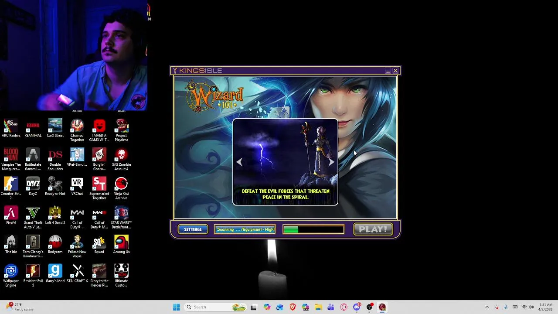Show the previous slide in the launcher carousel
This screenshot has height=314, width=558.
point(239,162)
